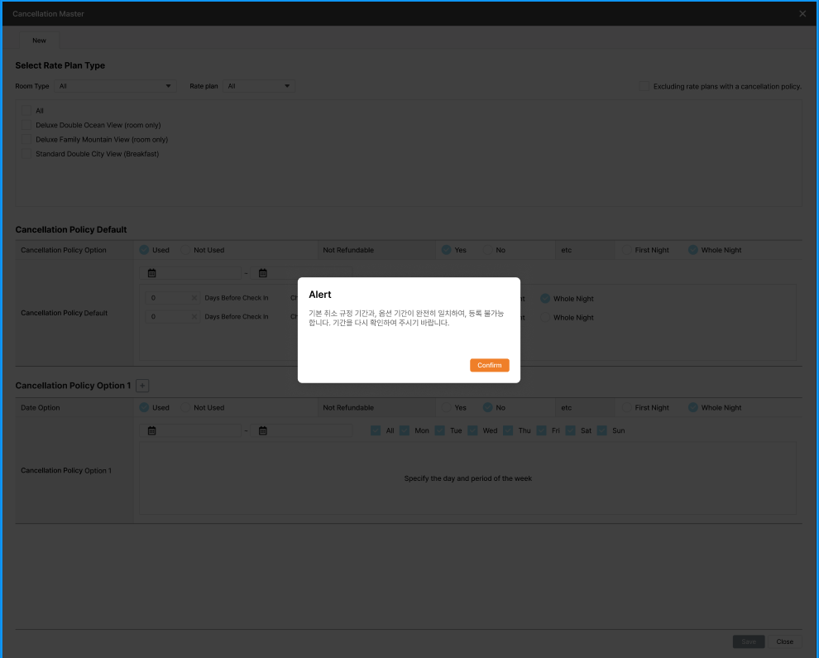The image size is (819, 658).
Task: Confirm the alert dialog
Action: pos(490,365)
